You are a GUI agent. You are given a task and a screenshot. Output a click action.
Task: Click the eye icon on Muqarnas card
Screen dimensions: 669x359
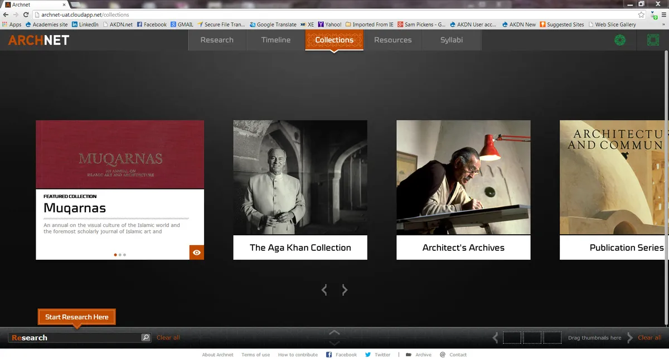click(x=196, y=253)
